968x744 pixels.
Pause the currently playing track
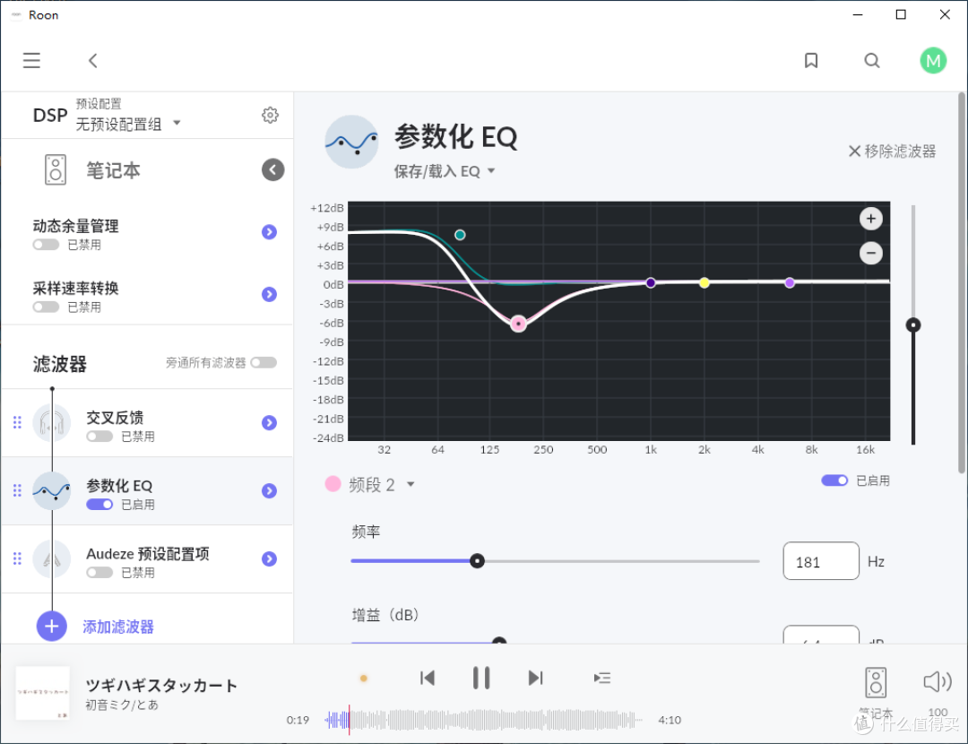[481, 678]
